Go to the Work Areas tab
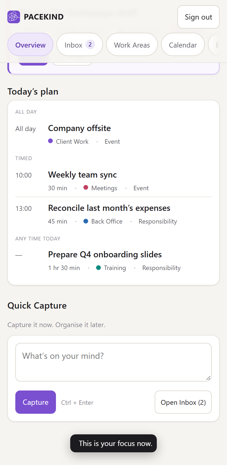The height and width of the screenshot is (465, 227). 132,44
